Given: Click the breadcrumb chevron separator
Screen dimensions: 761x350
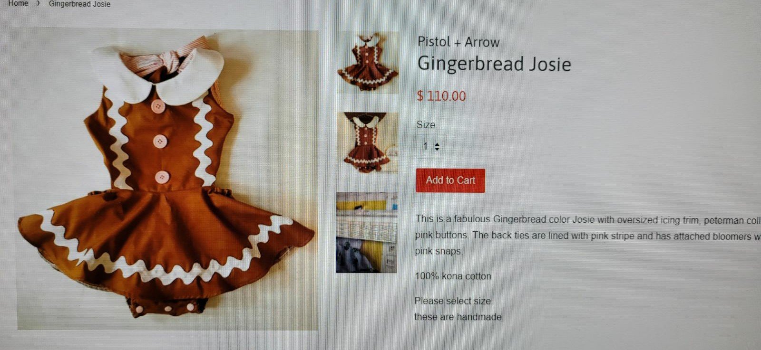Looking at the screenshot, I should point(38,3).
